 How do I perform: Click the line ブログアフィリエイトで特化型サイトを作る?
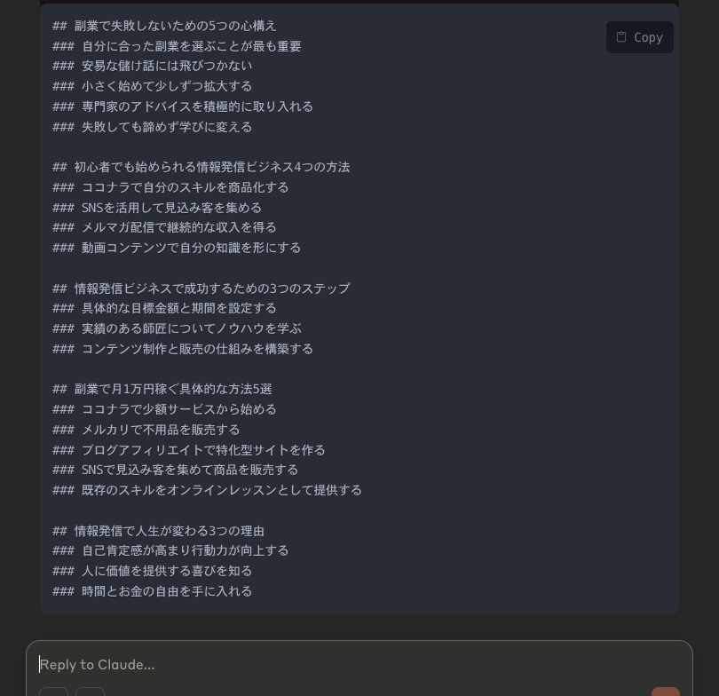coord(203,450)
